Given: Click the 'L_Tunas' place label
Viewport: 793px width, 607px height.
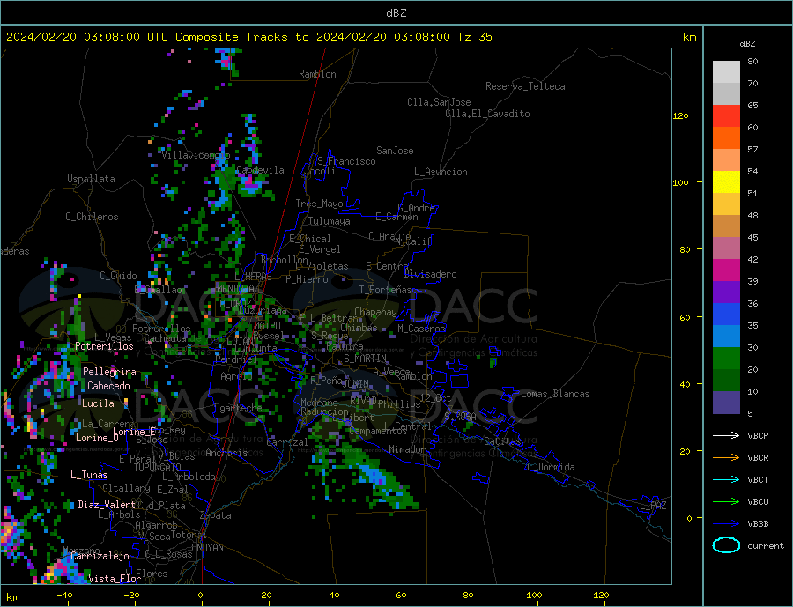Looking at the screenshot, I should pos(89,475).
